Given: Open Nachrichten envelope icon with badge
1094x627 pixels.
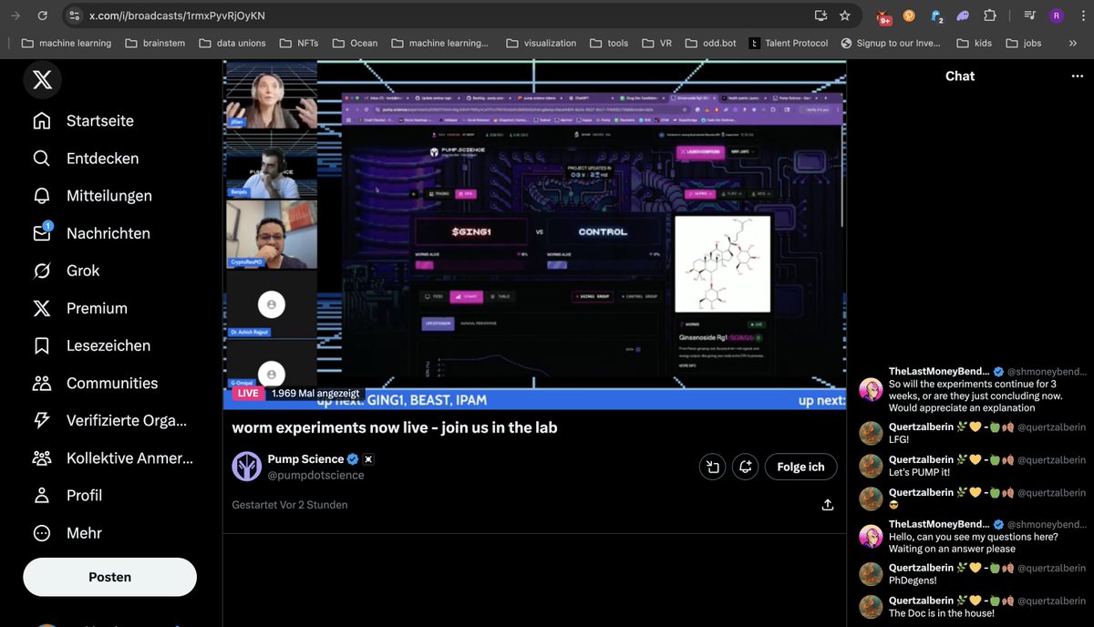Looking at the screenshot, I should pos(42,233).
